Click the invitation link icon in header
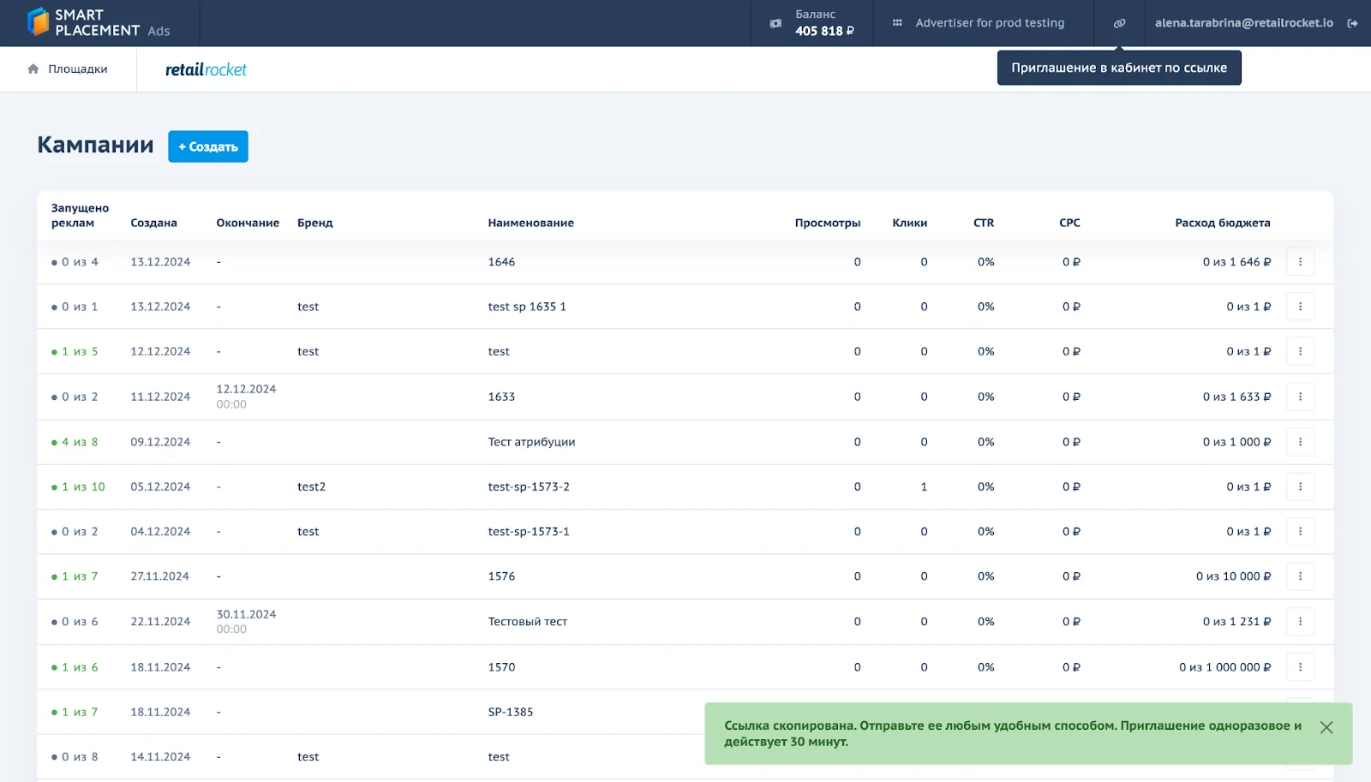The height and width of the screenshot is (782, 1371). click(1119, 23)
